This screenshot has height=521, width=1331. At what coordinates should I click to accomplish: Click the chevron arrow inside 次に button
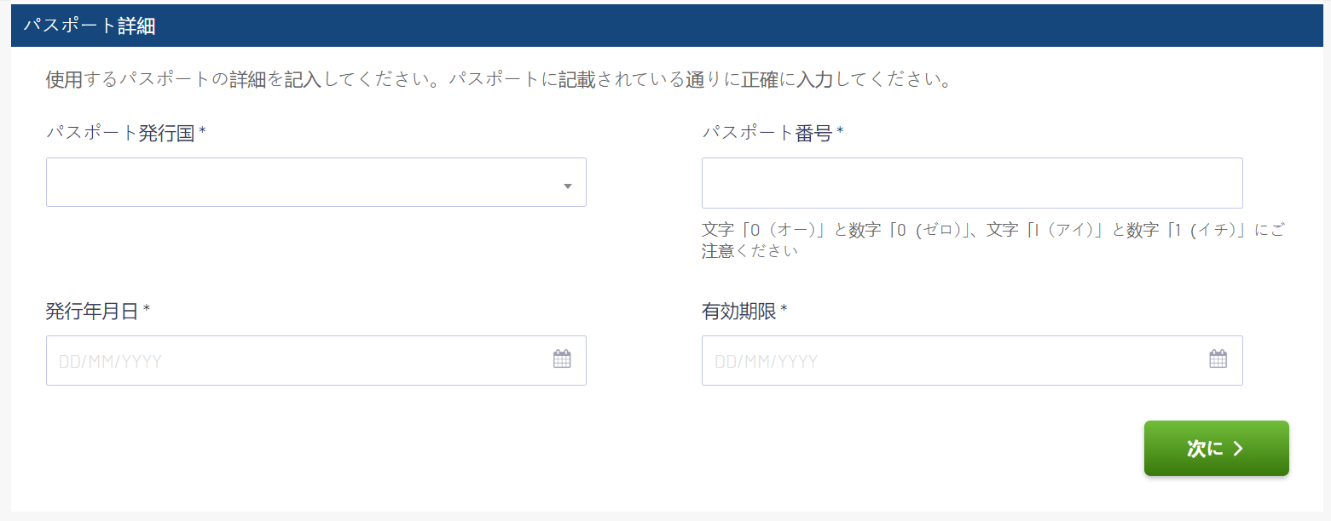click(1238, 449)
